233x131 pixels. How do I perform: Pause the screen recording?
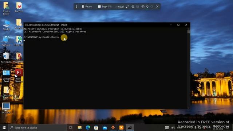[x=87, y=7]
